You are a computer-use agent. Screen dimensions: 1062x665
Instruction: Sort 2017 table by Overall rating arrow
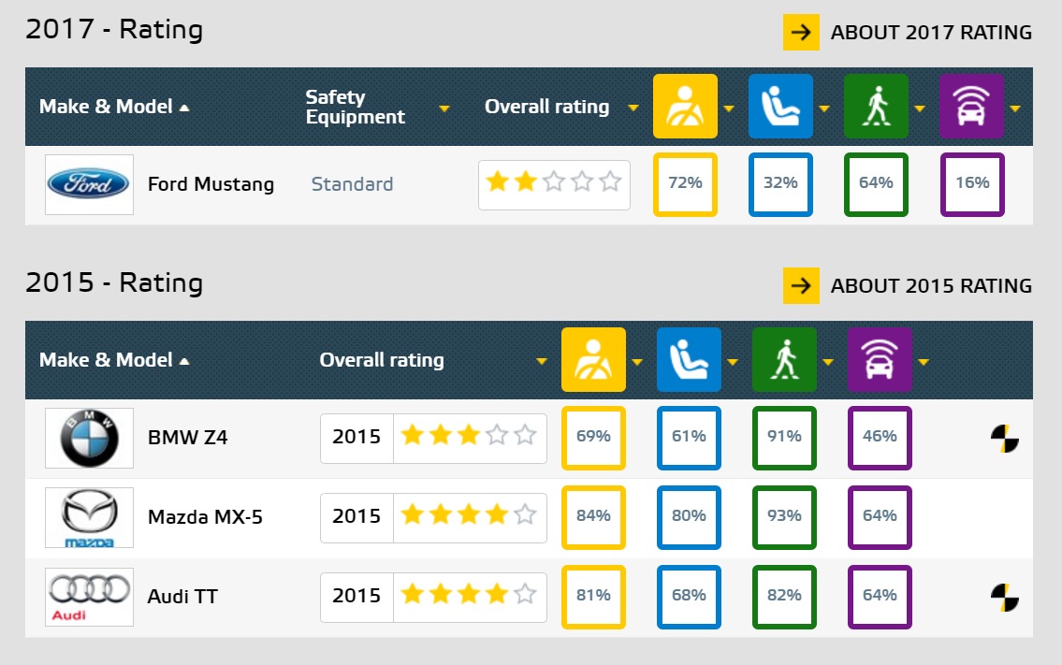633,108
